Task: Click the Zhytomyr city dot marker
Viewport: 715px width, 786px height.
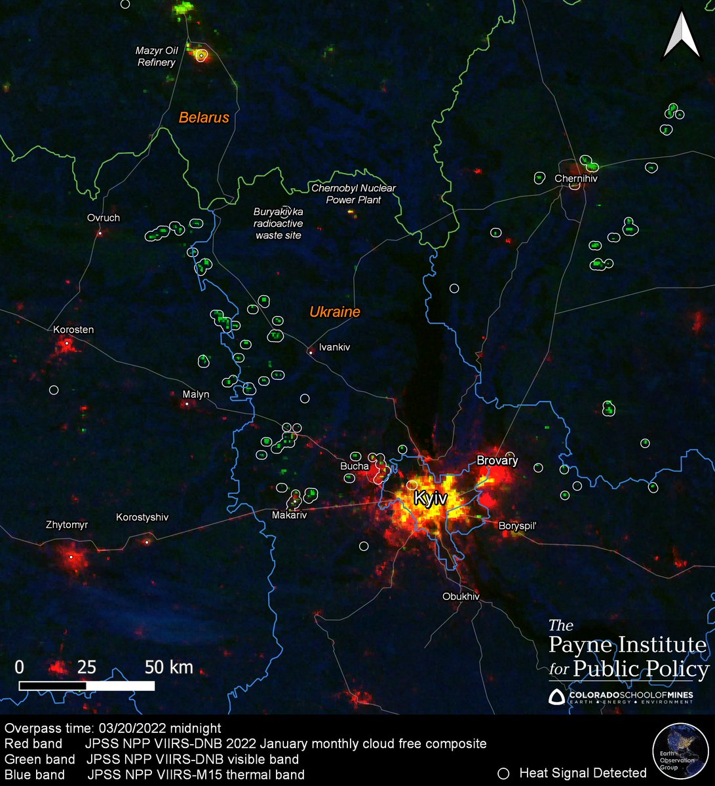Action: point(71,557)
